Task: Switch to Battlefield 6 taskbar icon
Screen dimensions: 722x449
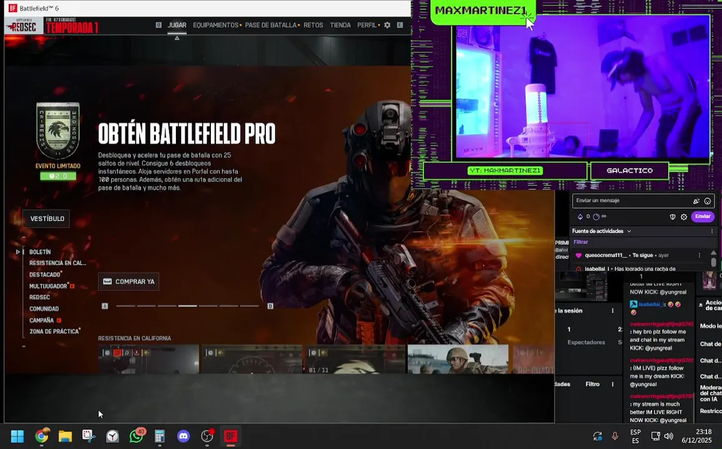Action: tap(230, 436)
